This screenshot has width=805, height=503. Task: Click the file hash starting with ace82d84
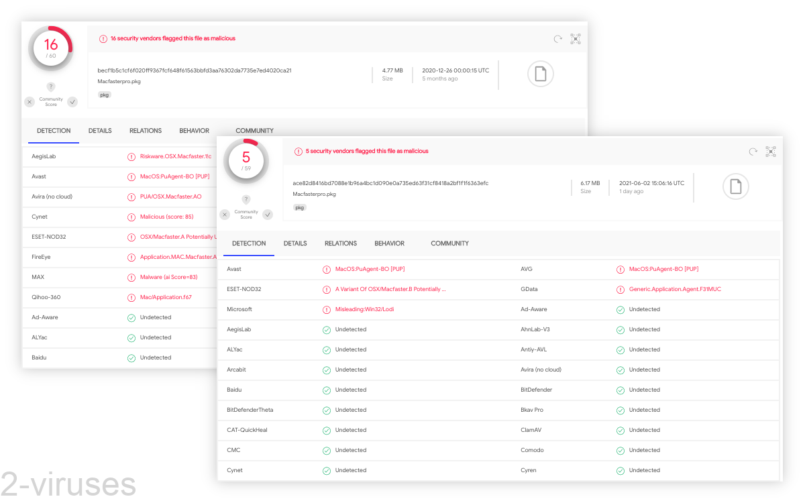coord(390,183)
